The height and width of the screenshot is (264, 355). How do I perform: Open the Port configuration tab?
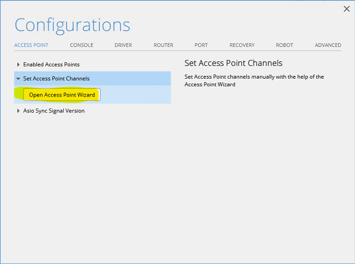(x=201, y=45)
